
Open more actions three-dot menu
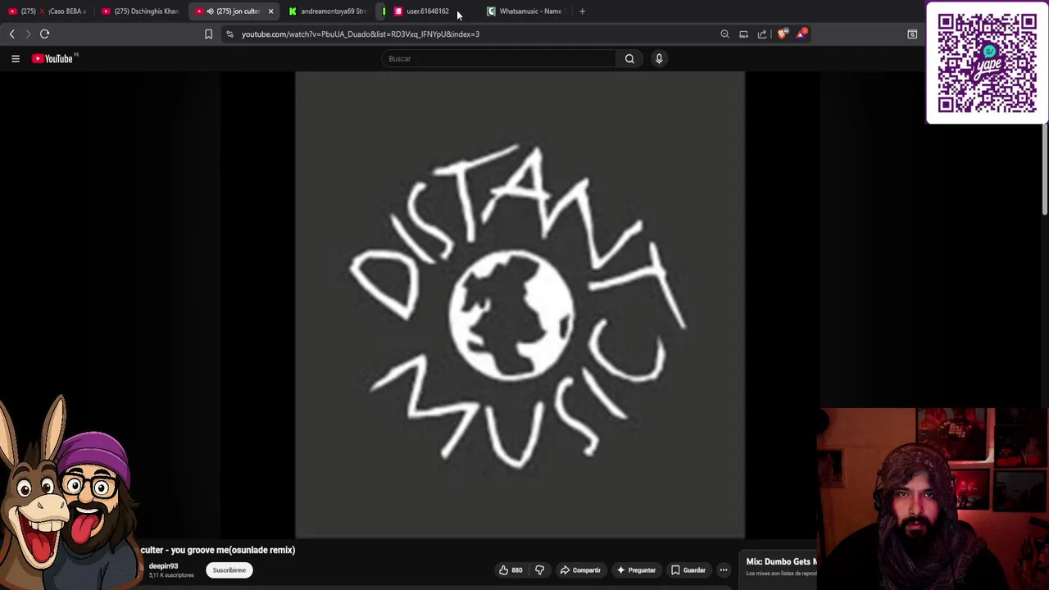723,570
